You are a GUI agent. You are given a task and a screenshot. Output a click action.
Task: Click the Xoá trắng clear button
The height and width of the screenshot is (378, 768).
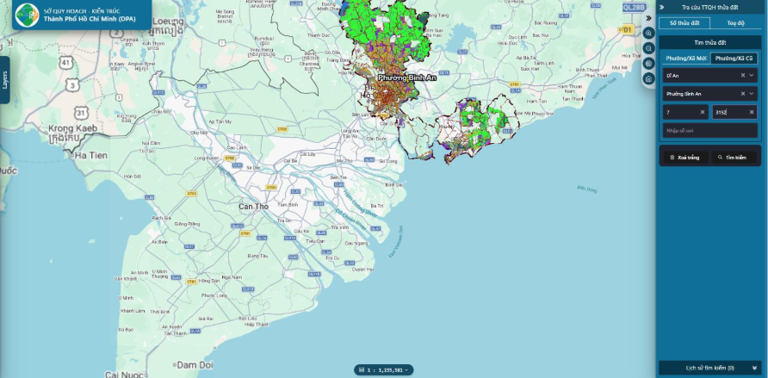click(x=685, y=158)
